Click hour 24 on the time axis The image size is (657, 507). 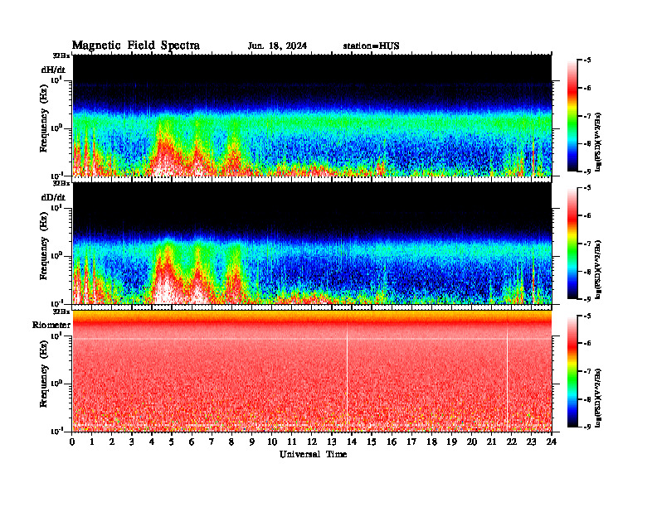click(552, 442)
